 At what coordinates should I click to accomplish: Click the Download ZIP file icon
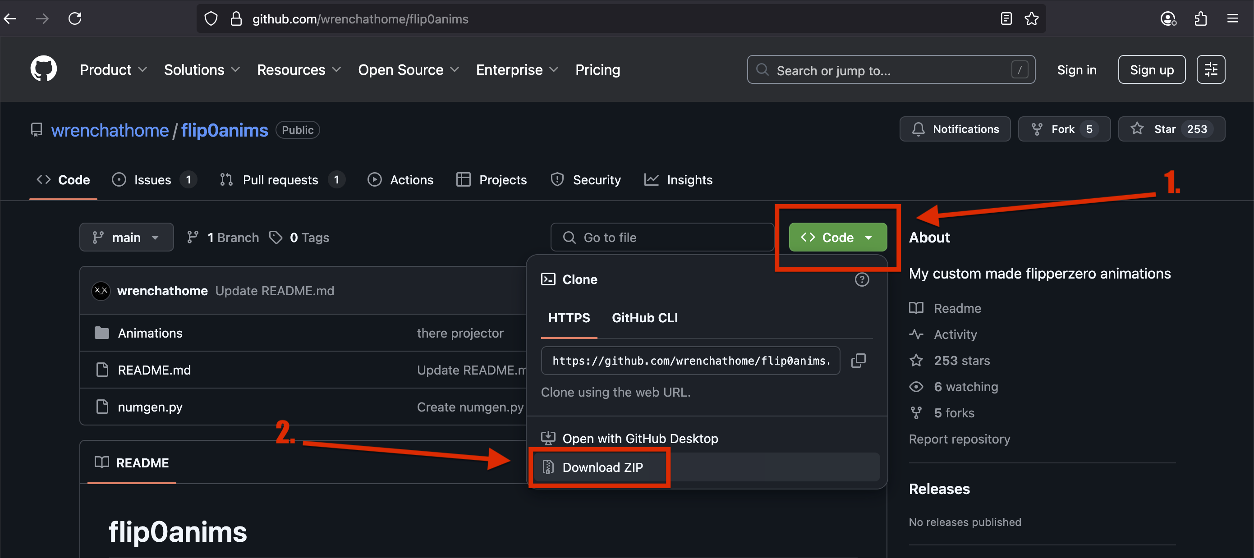click(548, 467)
